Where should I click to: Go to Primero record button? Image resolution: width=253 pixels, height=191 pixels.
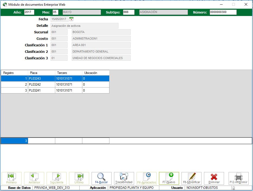click(x=12, y=178)
